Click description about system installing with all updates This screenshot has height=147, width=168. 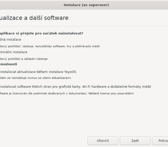35,78
